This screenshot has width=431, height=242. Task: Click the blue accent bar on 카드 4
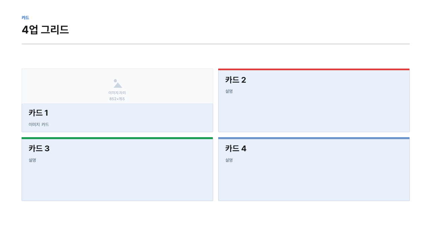[314, 138]
